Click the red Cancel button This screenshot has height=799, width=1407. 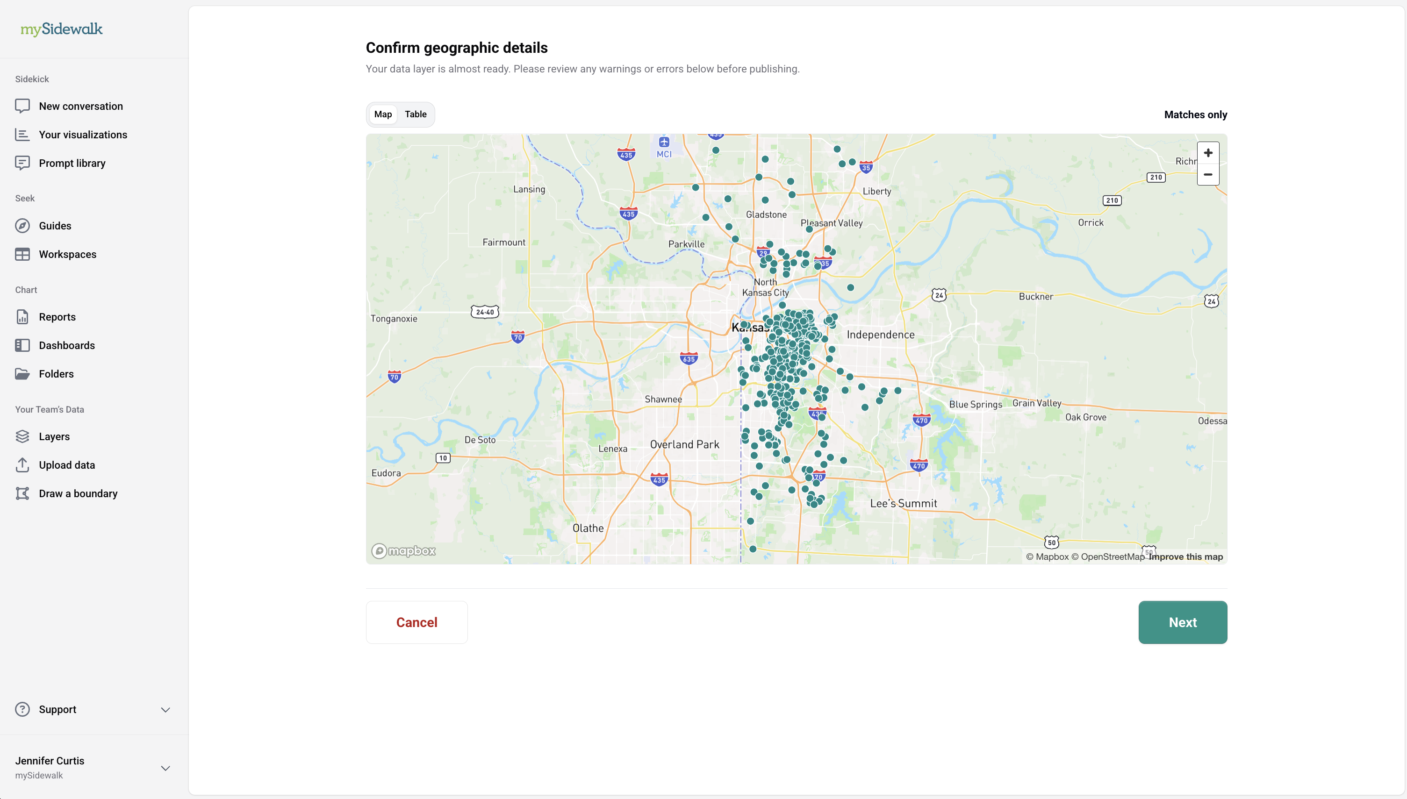[416, 622]
